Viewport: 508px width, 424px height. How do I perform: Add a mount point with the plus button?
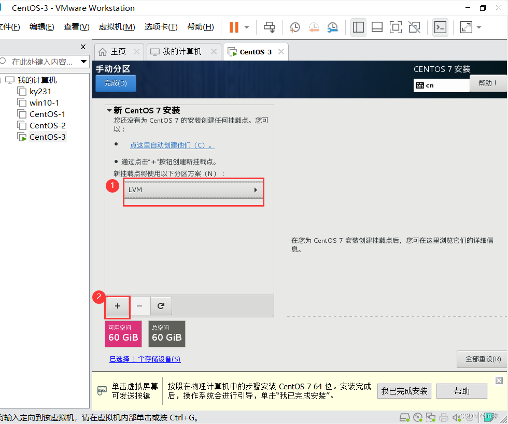coord(118,306)
